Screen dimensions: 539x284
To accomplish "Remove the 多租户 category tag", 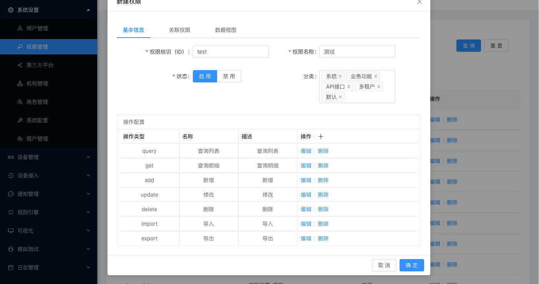I will (x=379, y=87).
